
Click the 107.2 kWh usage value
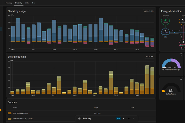(x=97, y=113)
